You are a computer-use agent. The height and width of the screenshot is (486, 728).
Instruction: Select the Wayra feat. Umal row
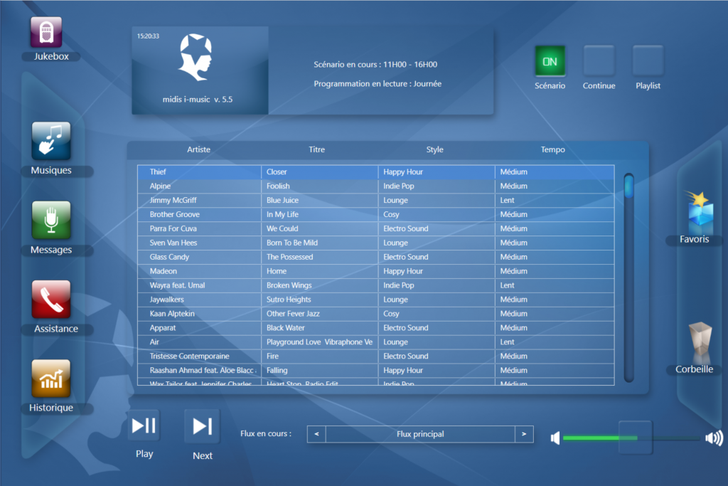click(x=375, y=285)
